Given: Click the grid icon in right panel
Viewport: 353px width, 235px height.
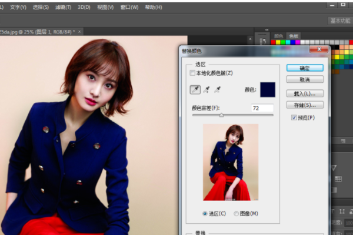Looking at the screenshot, I should tap(338, 179).
